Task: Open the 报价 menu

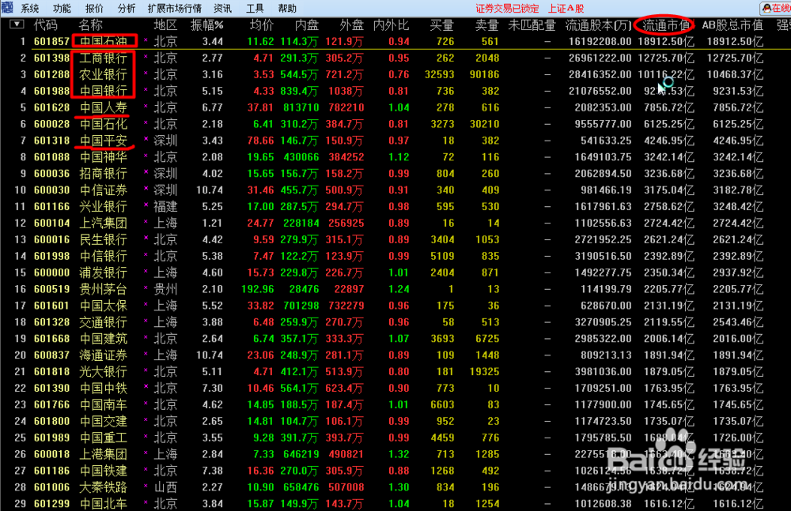Action: click(x=94, y=9)
